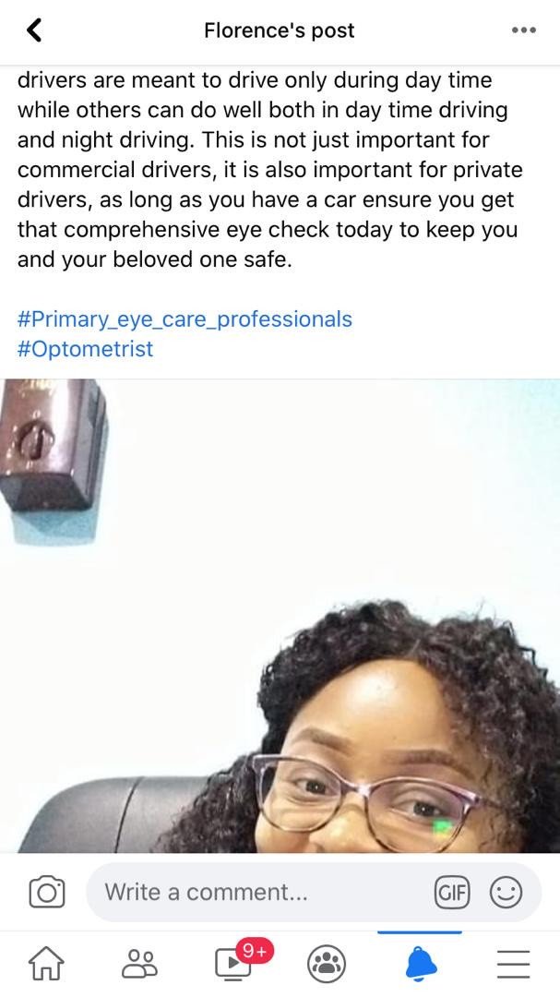Tap the Florence's post header title
Image resolution: width=560 pixels, height=997 pixels.
point(279,30)
